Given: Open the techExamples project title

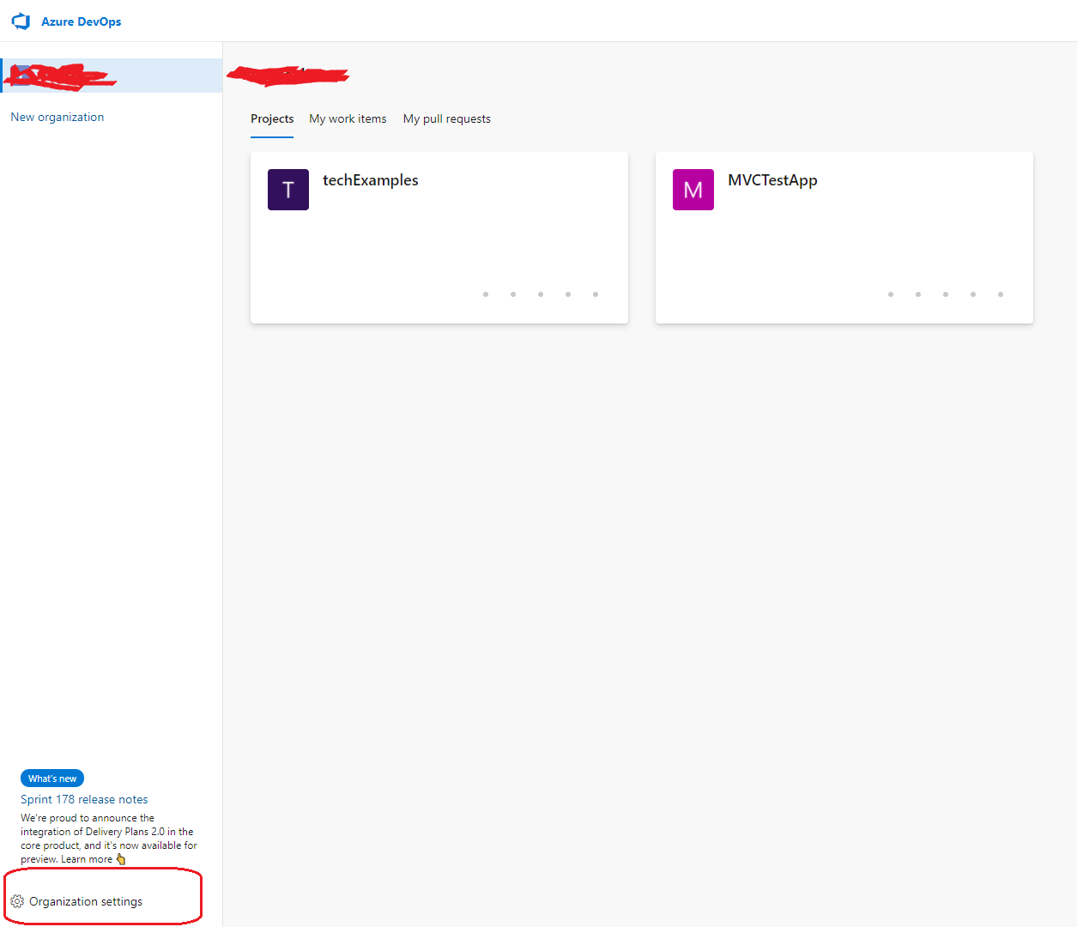Looking at the screenshot, I should pyautogui.click(x=371, y=180).
